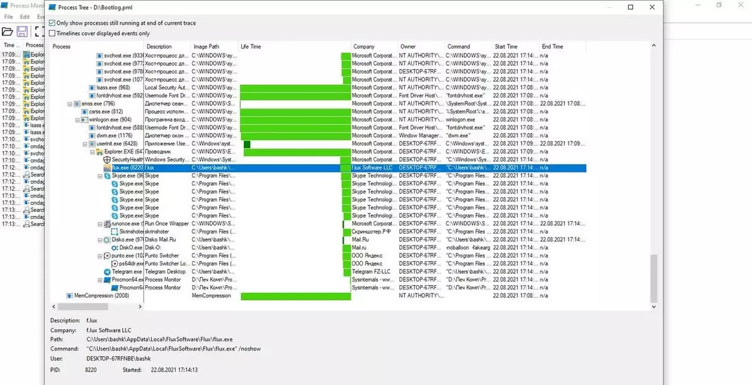Image resolution: width=752 pixels, height=385 pixels.
Task: Click the folder icon beside Explorer.EXE
Action: click(x=100, y=152)
